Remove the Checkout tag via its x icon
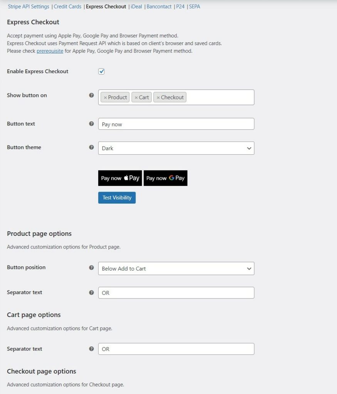Image resolution: width=337 pixels, height=394 pixels. pyautogui.click(x=158, y=97)
